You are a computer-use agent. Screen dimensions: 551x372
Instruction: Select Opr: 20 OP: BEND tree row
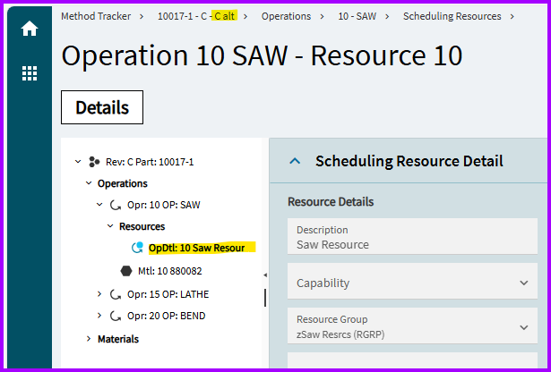pos(167,316)
